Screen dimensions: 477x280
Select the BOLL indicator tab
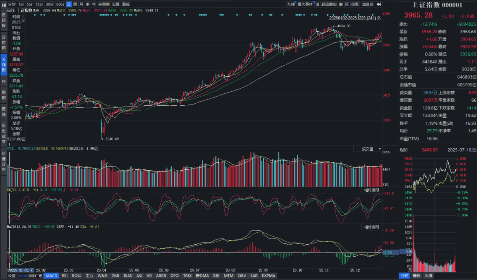[77, 276]
